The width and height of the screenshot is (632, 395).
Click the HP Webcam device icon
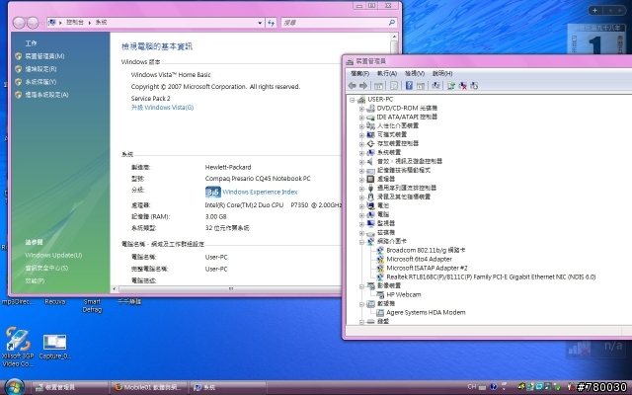[x=379, y=294]
